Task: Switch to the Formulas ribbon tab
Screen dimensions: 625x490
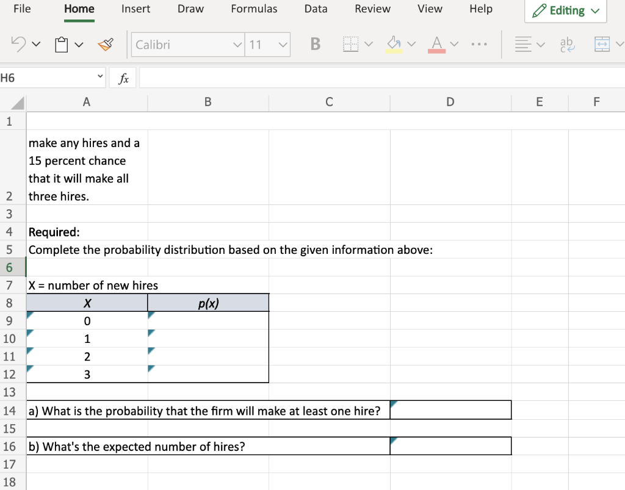Action: 254,9
